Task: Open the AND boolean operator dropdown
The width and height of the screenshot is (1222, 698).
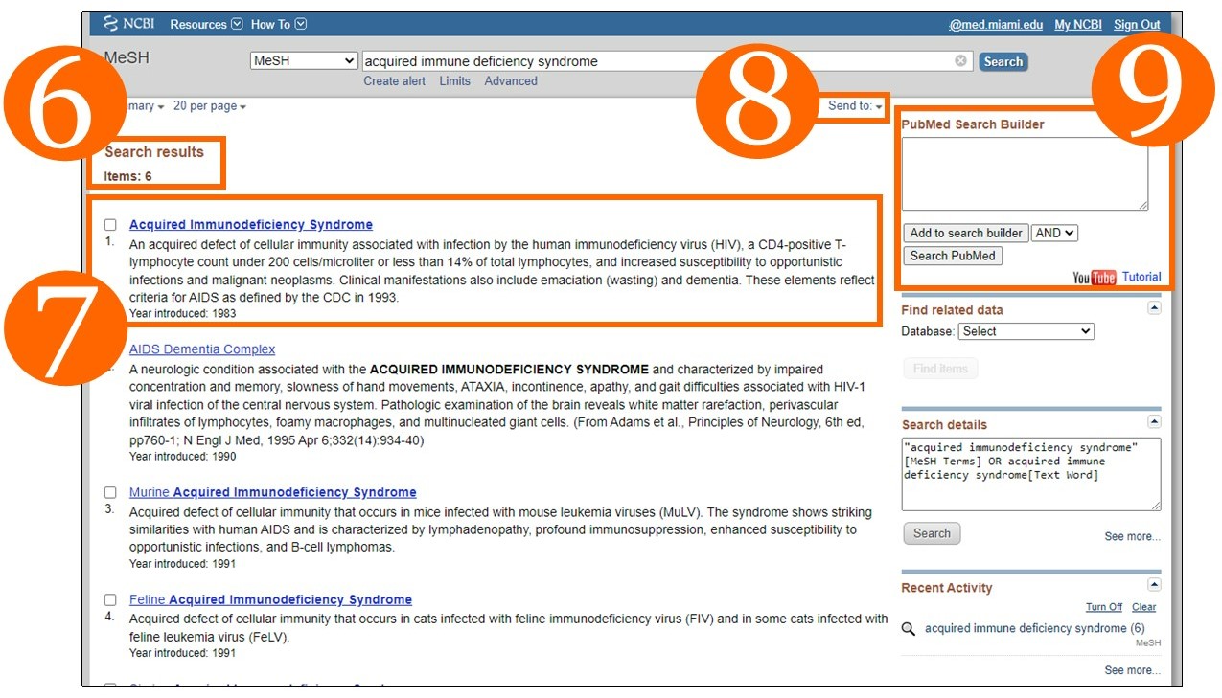Action: coord(1053,232)
